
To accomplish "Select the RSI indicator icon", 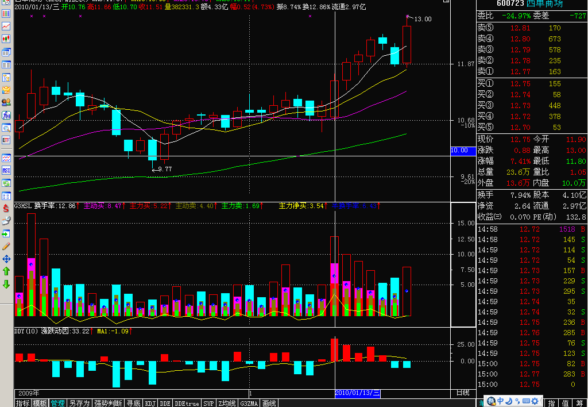I will (6, 171).
